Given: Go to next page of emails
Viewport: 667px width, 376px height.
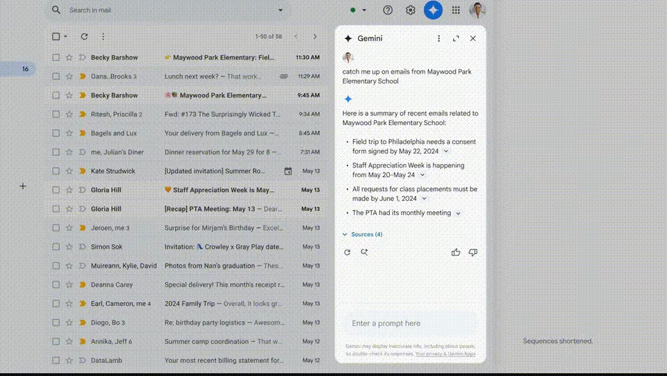Looking at the screenshot, I should (x=315, y=37).
